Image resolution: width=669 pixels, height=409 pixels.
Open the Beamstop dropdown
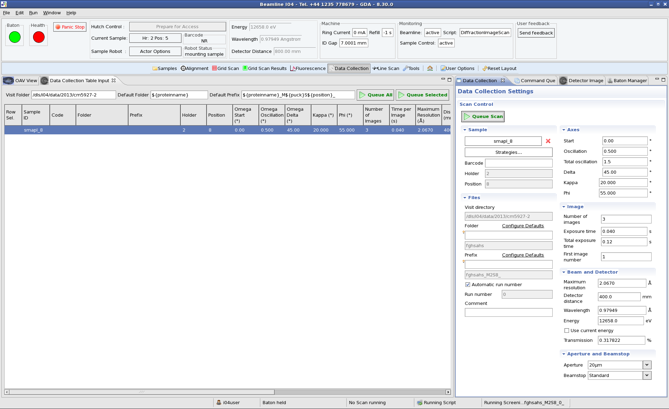coord(647,375)
